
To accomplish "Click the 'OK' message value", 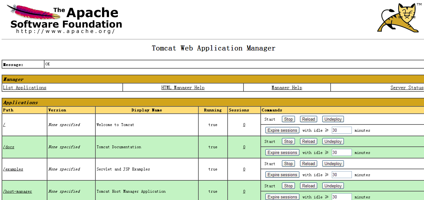I will [x=47, y=64].
